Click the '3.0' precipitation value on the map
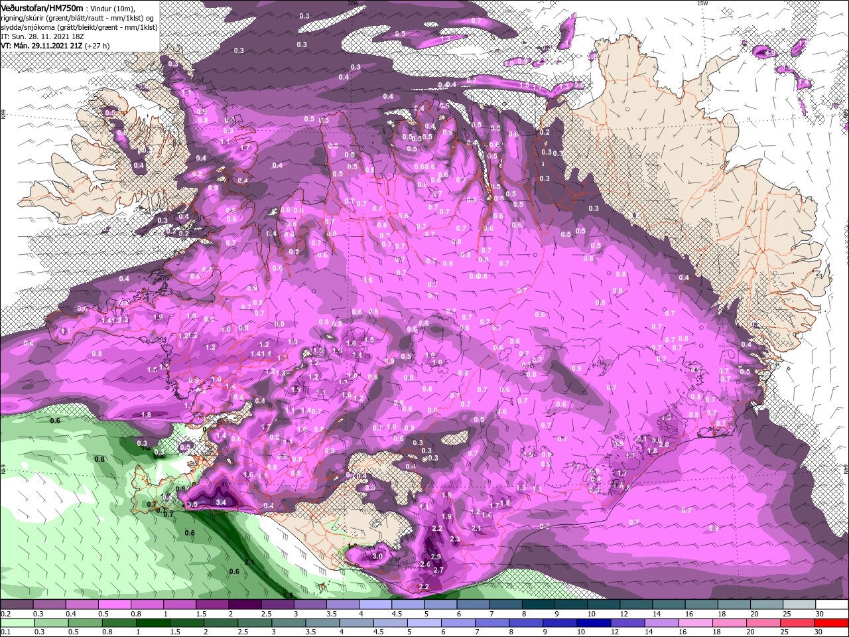 (x=378, y=555)
